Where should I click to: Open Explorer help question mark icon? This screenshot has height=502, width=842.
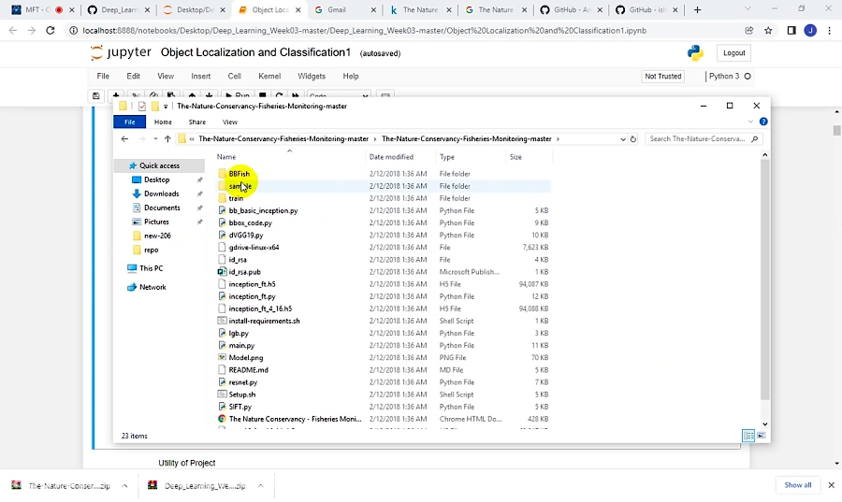point(763,122)
